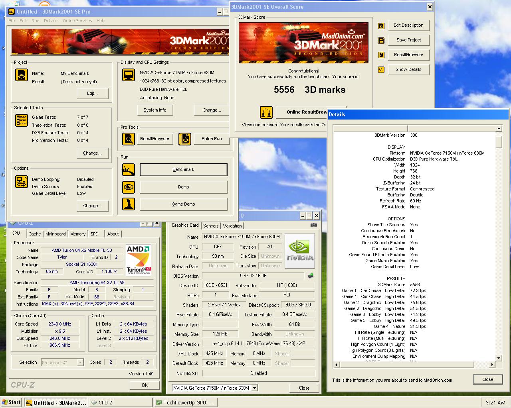This screenshot has height=408, width=511.
Task: Click the GPU-Z BIOS save chip icon
Action: click(x=311, y=276)
